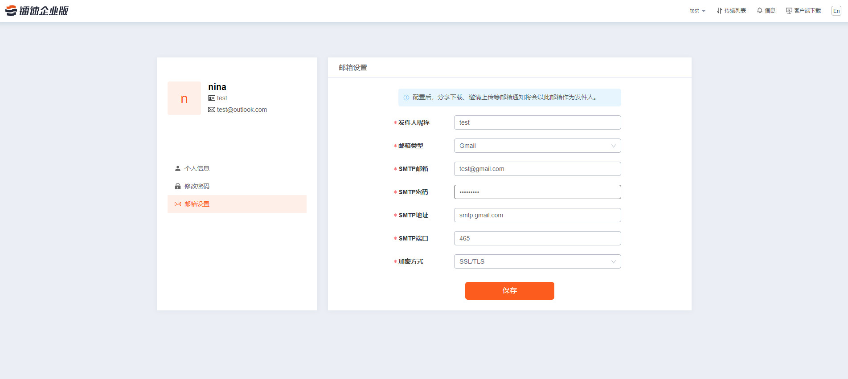
Task: Click the test@outlook.com email text
Action: pyautogui.click(x=242, y=110)
